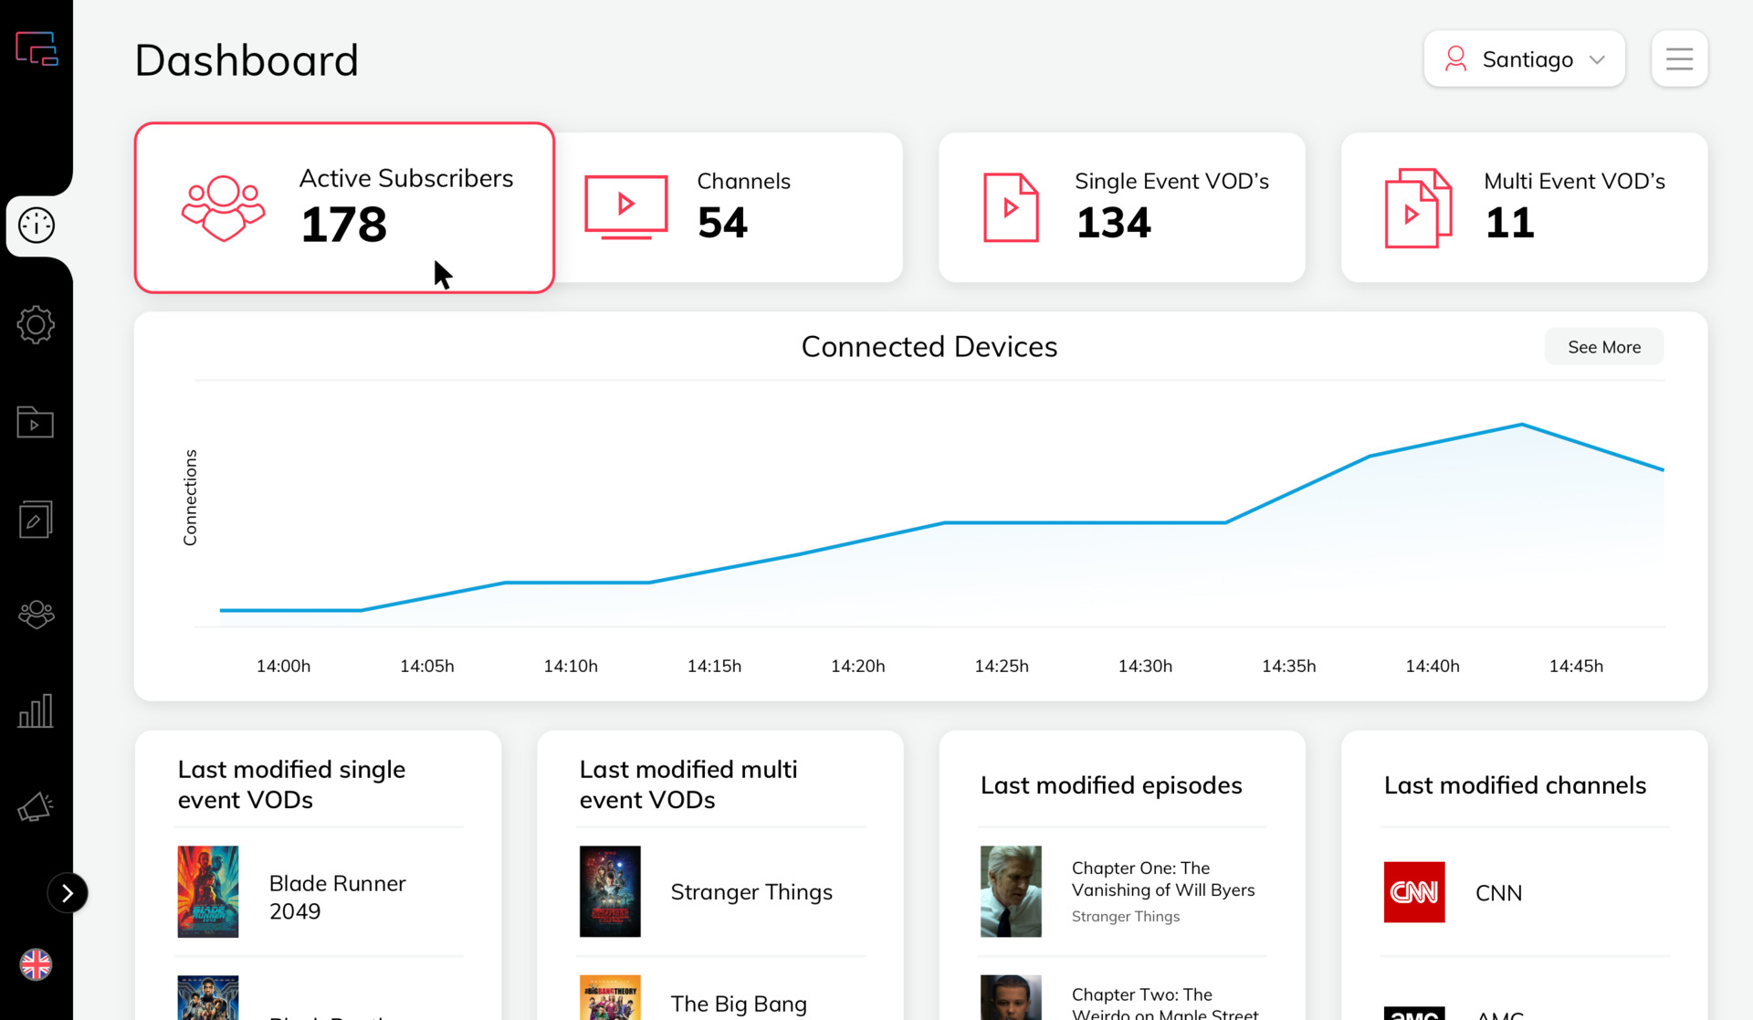The width and height of the screenshot is (1753, 1020).
Task: Click the See More button
Action: (x=1603, y=347)
